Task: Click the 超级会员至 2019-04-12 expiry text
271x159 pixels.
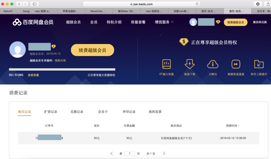Action: [x=45, y=54]
